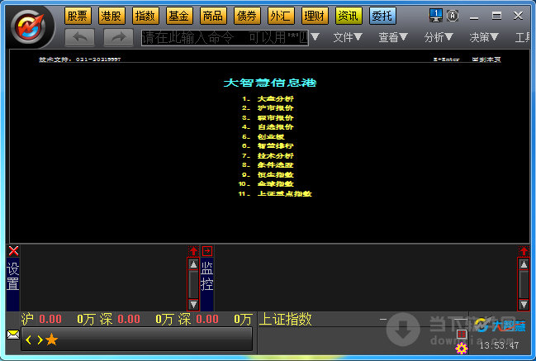Select 3. 深市报价 from the menu list
This screenshot has width=536, height=361.
(x=268, y=117)
